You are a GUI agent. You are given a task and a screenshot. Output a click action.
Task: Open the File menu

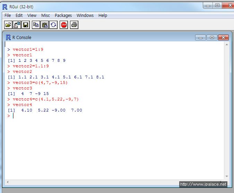click(x=8, y=16)
